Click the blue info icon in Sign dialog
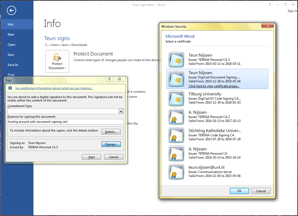298x216 pixels. coord(10,88)
